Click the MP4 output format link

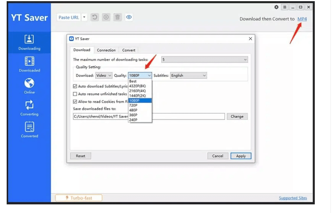tap(302, 19)
